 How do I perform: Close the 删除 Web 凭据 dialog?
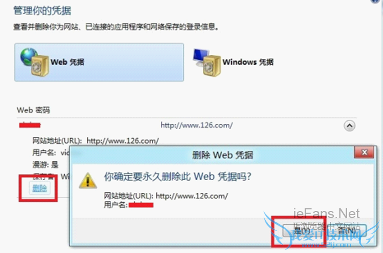coord(364,152)
